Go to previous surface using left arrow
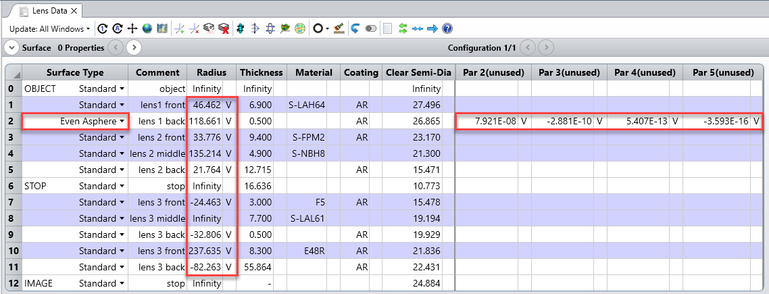This screenshot has height=294, width=769. tap(115, 47)
